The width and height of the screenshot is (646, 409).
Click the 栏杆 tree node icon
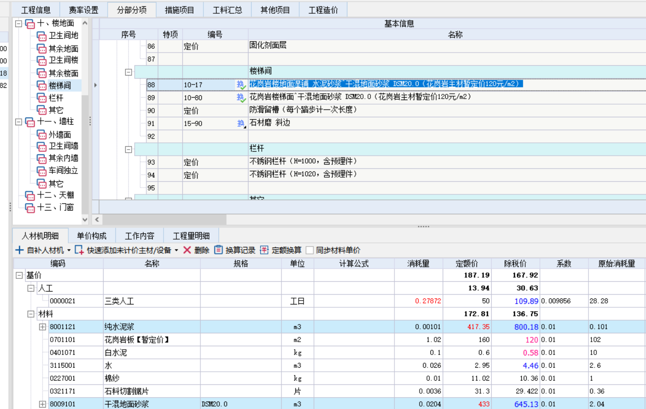point(42,98)
